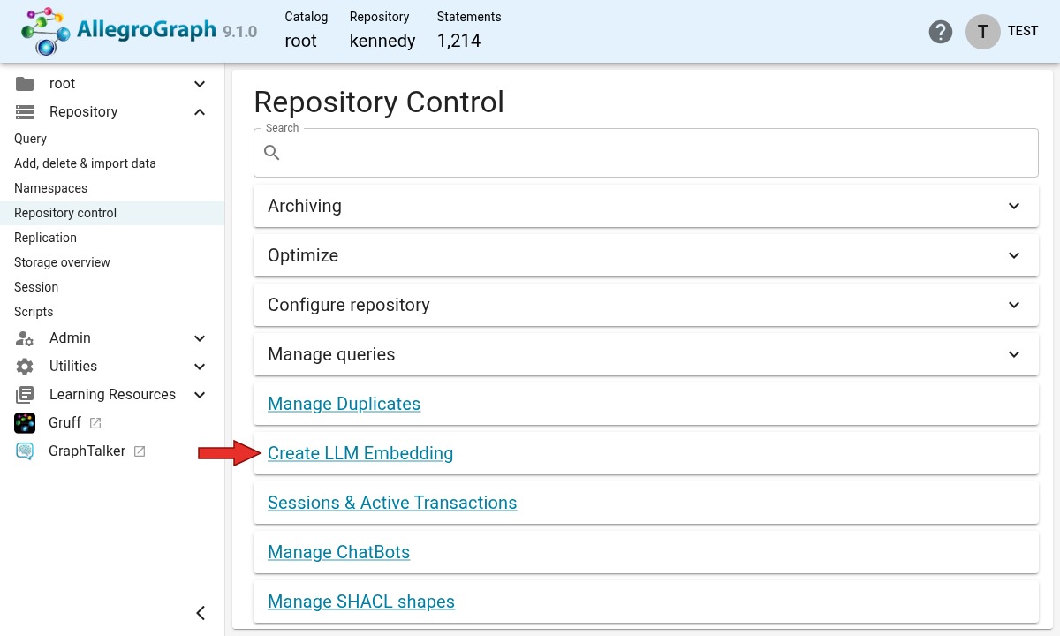Click external link icon next to Gruff

pos(95,423)
